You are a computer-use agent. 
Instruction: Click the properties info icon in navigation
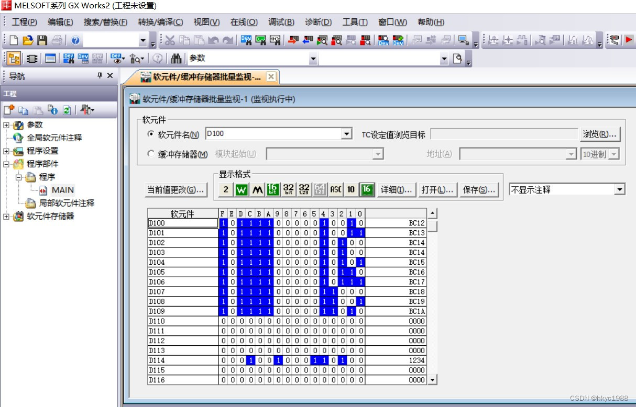[x=52, y=110]
